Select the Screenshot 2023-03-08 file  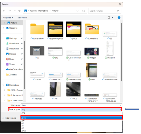tap(110, 98)
